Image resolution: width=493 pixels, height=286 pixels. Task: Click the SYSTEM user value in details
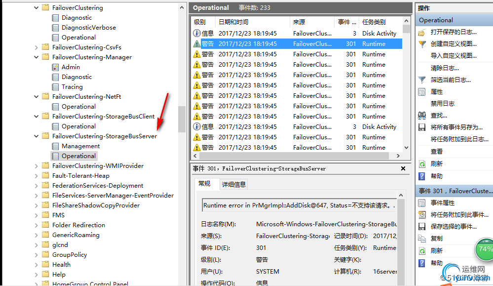267,272
